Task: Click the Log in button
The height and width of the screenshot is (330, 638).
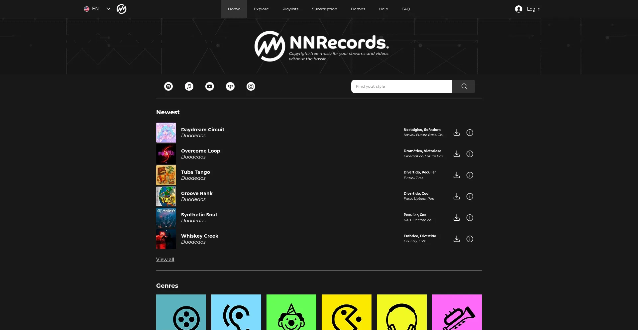Action: click(x=528, y=9)
